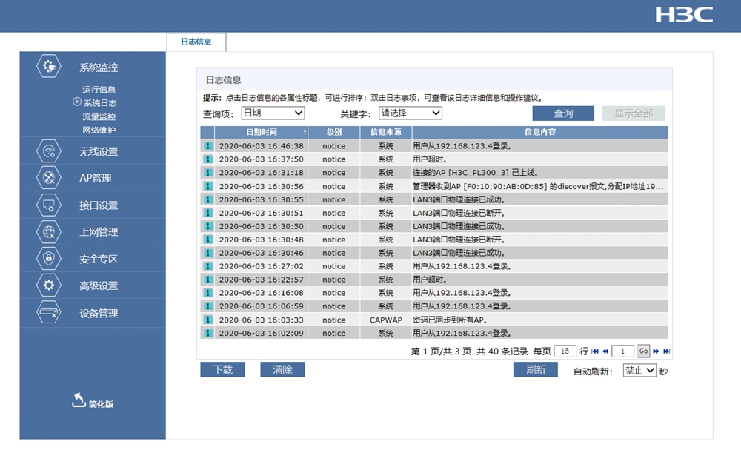This screenshot has width=741, height=462.
Task: Click the 设备管理 device icon
Action: [48, 313]
